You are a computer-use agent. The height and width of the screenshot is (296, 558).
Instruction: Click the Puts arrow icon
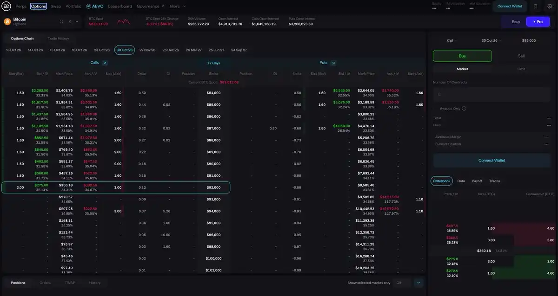click(333, 63)
